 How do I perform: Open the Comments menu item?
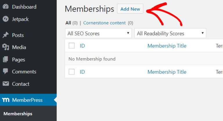24,71
